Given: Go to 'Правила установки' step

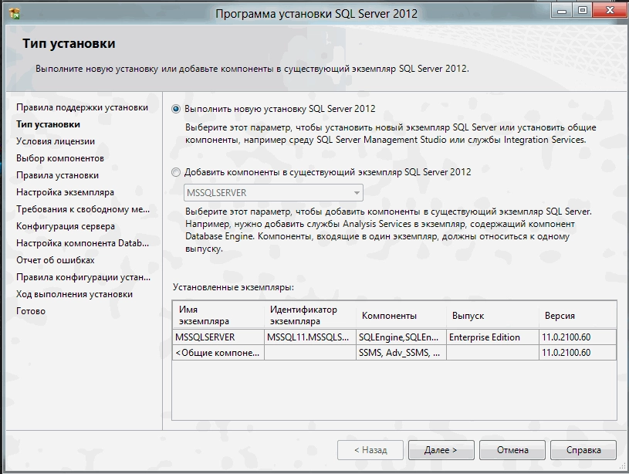Looking at the screenshot, I should click(x=57, y=175).
